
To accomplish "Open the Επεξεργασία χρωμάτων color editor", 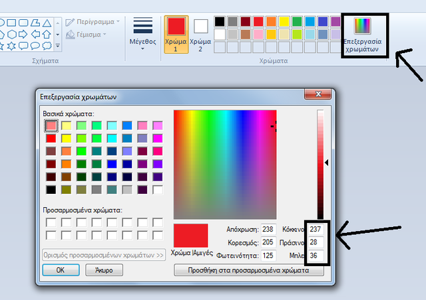I will (x=363, y=33).
